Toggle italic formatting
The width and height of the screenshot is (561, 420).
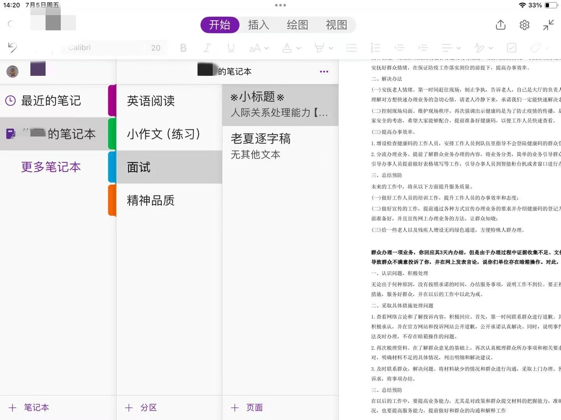pyautogui.click(x=207, y=47)
